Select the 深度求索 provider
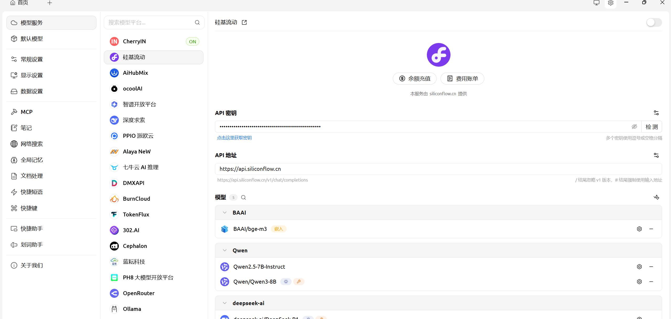This screenshot has width=671, height=319. point(154,120)
